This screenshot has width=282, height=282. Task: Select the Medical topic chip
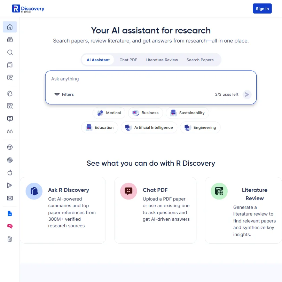click(x=109, y=113)
